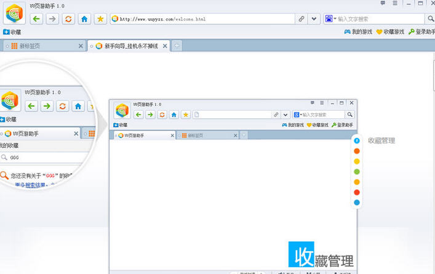Close the main 新标签页 tab
435x274 pixels.
(x=81, y=46)
